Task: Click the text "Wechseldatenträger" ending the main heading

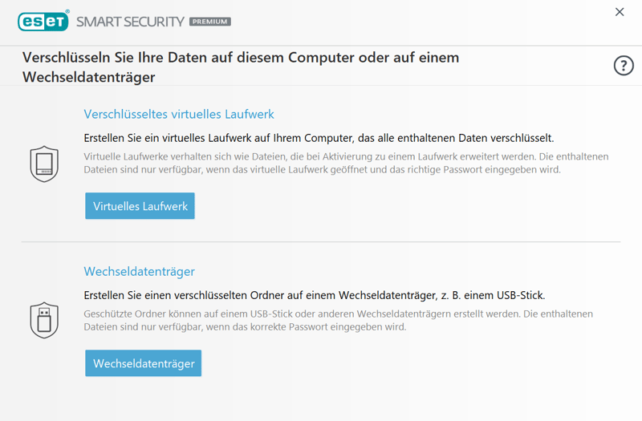Action: (88, 77)
